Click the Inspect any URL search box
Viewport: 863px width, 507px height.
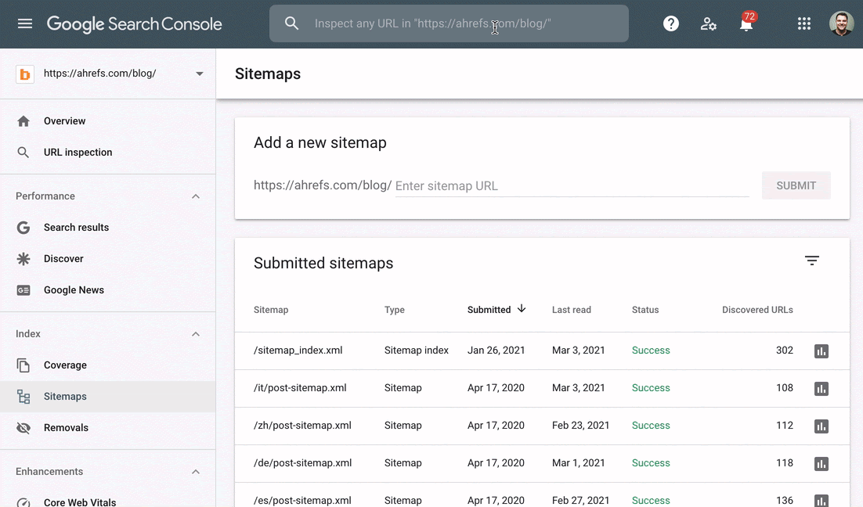tap(462, 23)
